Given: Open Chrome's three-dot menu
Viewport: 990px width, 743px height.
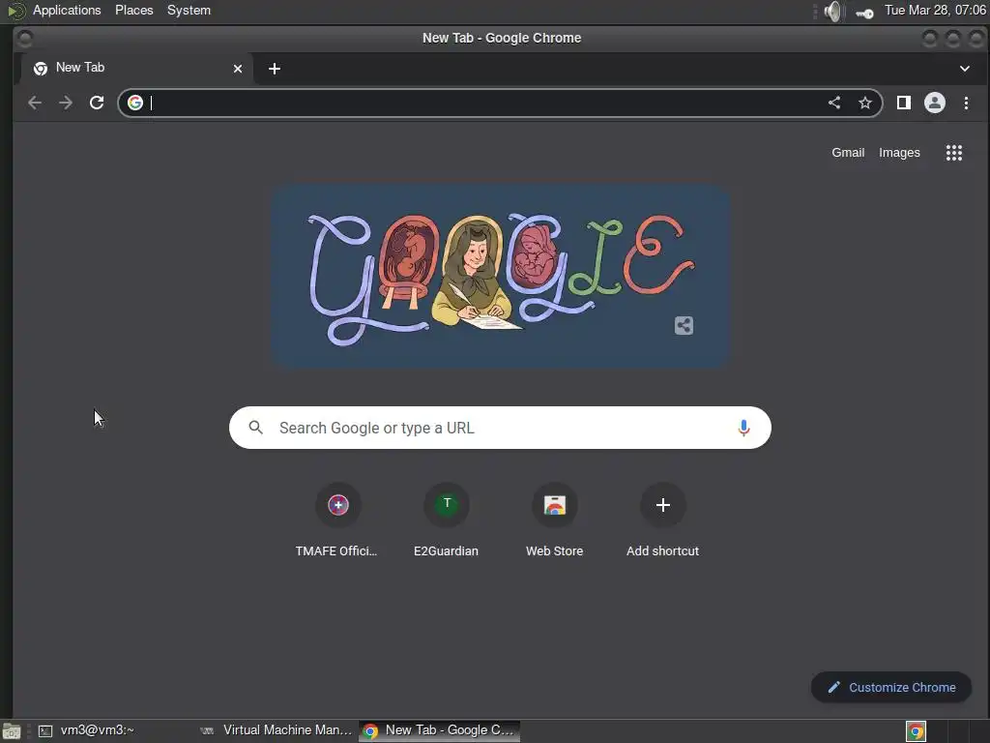Looking at the screenshot, I should 966,103.
